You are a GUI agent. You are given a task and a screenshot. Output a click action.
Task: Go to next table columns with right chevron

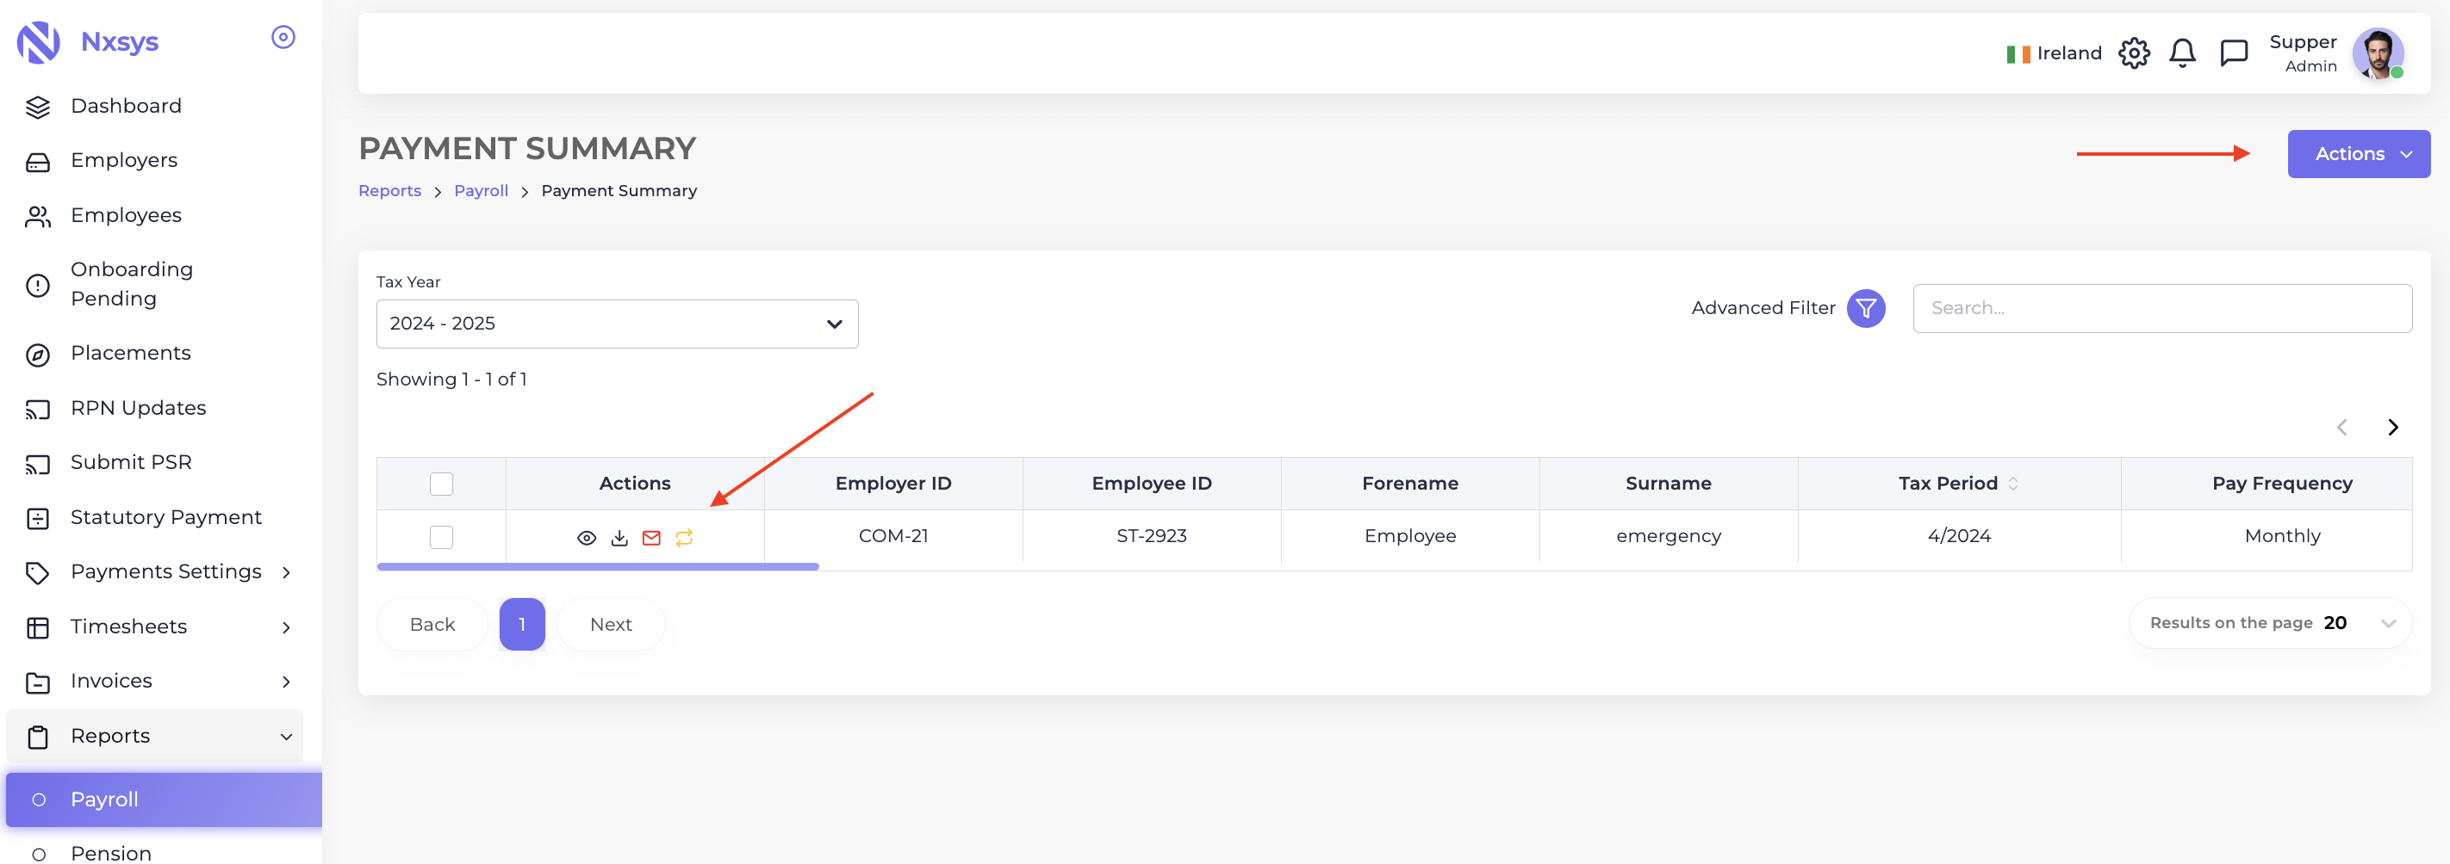[x=2393, y=428]
